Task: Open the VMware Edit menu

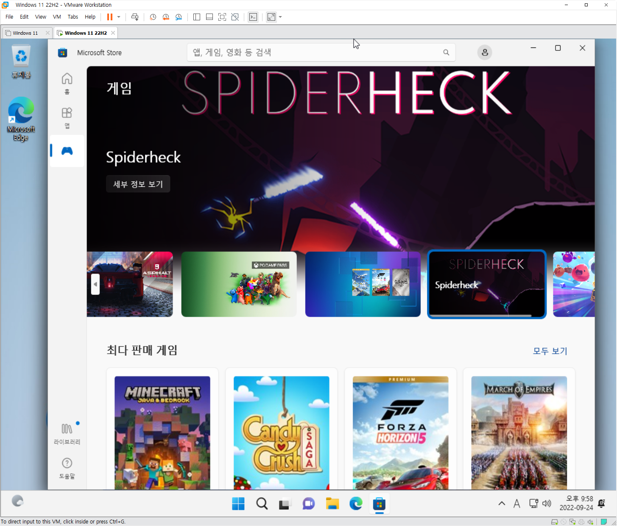Action: 24,17
